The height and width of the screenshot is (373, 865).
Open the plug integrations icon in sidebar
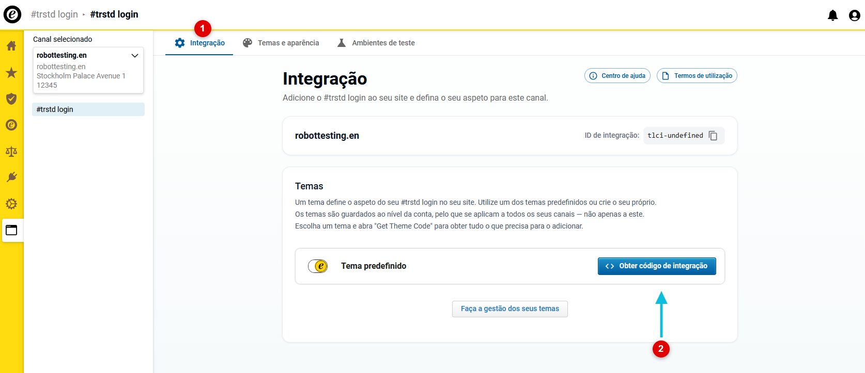[x=11, y=177]
